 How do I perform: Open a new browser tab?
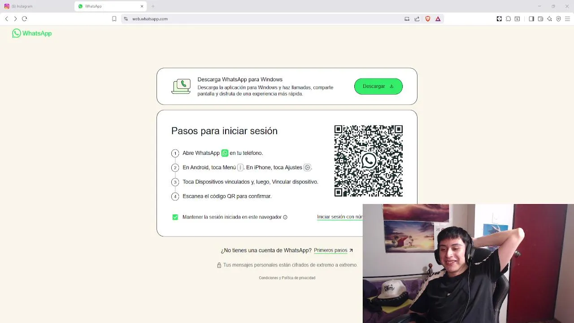coord(153,6)
